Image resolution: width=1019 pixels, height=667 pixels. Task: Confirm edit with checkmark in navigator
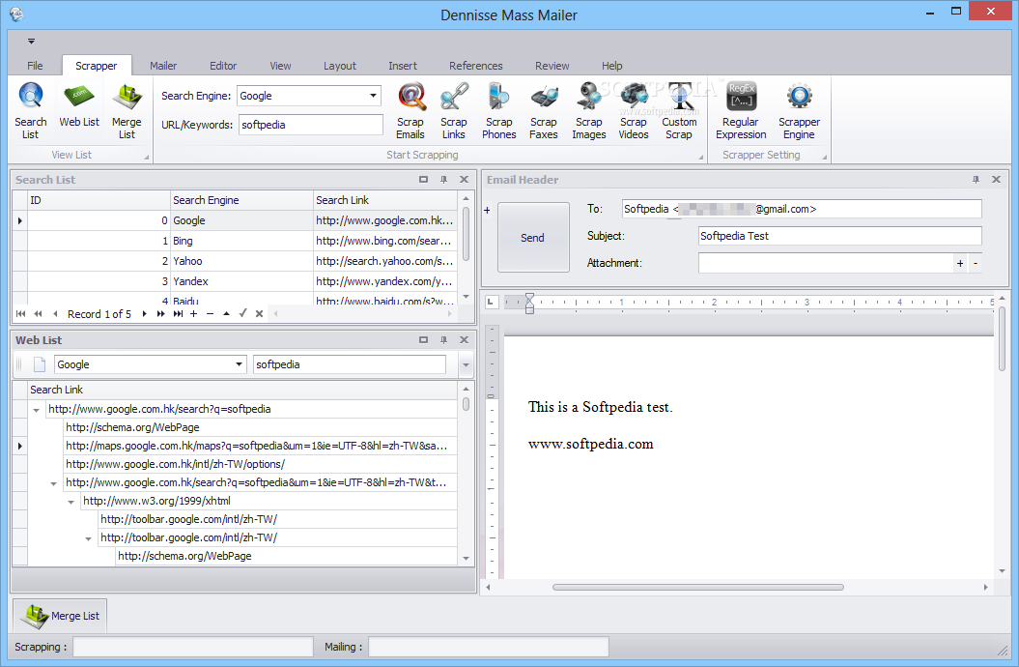tap(242, 314)
